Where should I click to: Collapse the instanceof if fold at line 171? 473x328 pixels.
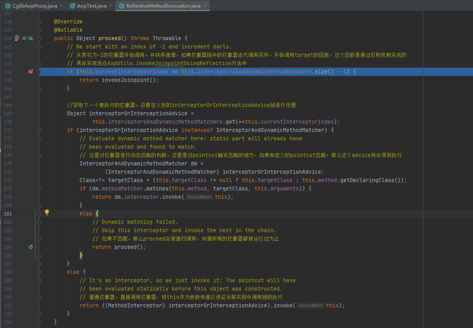pyautogui.click(x=39, y=130)
